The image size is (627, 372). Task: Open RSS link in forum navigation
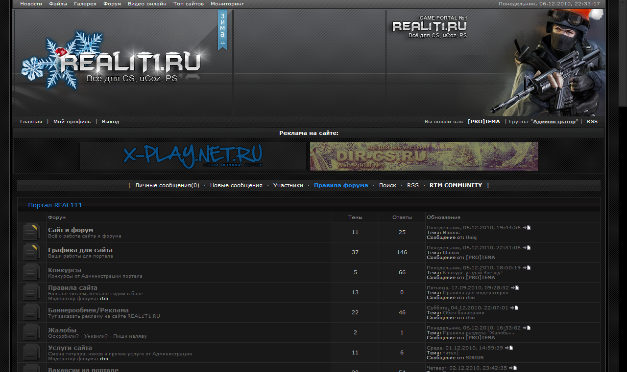[x=413, y=185]
